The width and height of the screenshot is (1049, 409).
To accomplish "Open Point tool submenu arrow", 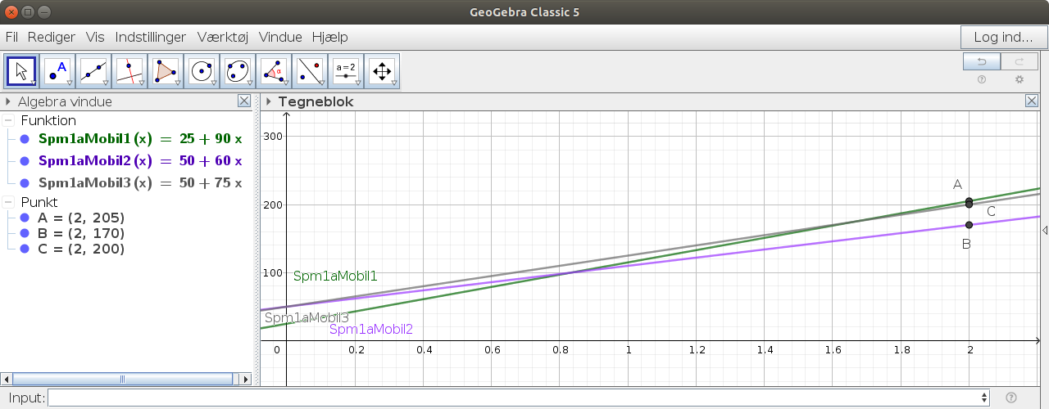I will (x=70, y=83).
